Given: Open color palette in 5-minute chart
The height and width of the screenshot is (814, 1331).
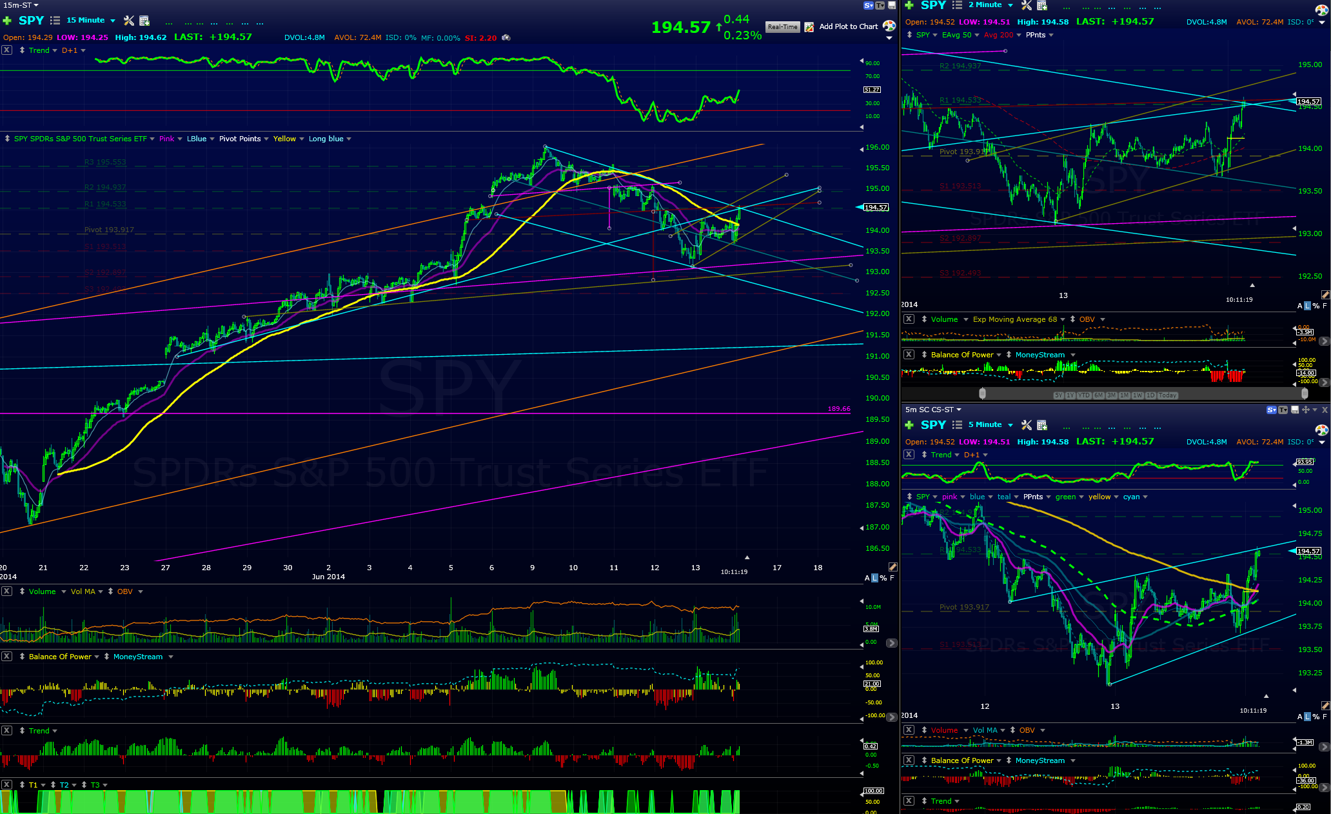Looking at the screenshot, I should (x=1321, y=430).
